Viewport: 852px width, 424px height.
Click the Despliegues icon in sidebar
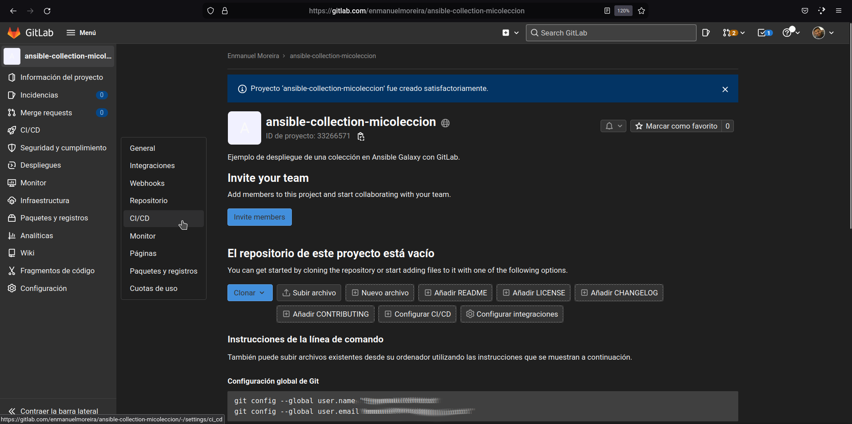(12, 165)
